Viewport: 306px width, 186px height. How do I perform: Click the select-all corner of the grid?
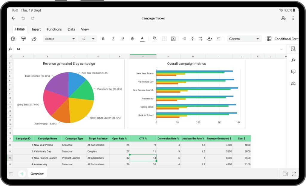10,57
